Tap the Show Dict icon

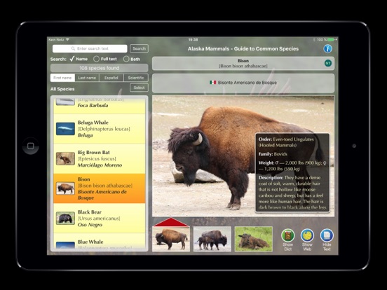tap(287, 235)
